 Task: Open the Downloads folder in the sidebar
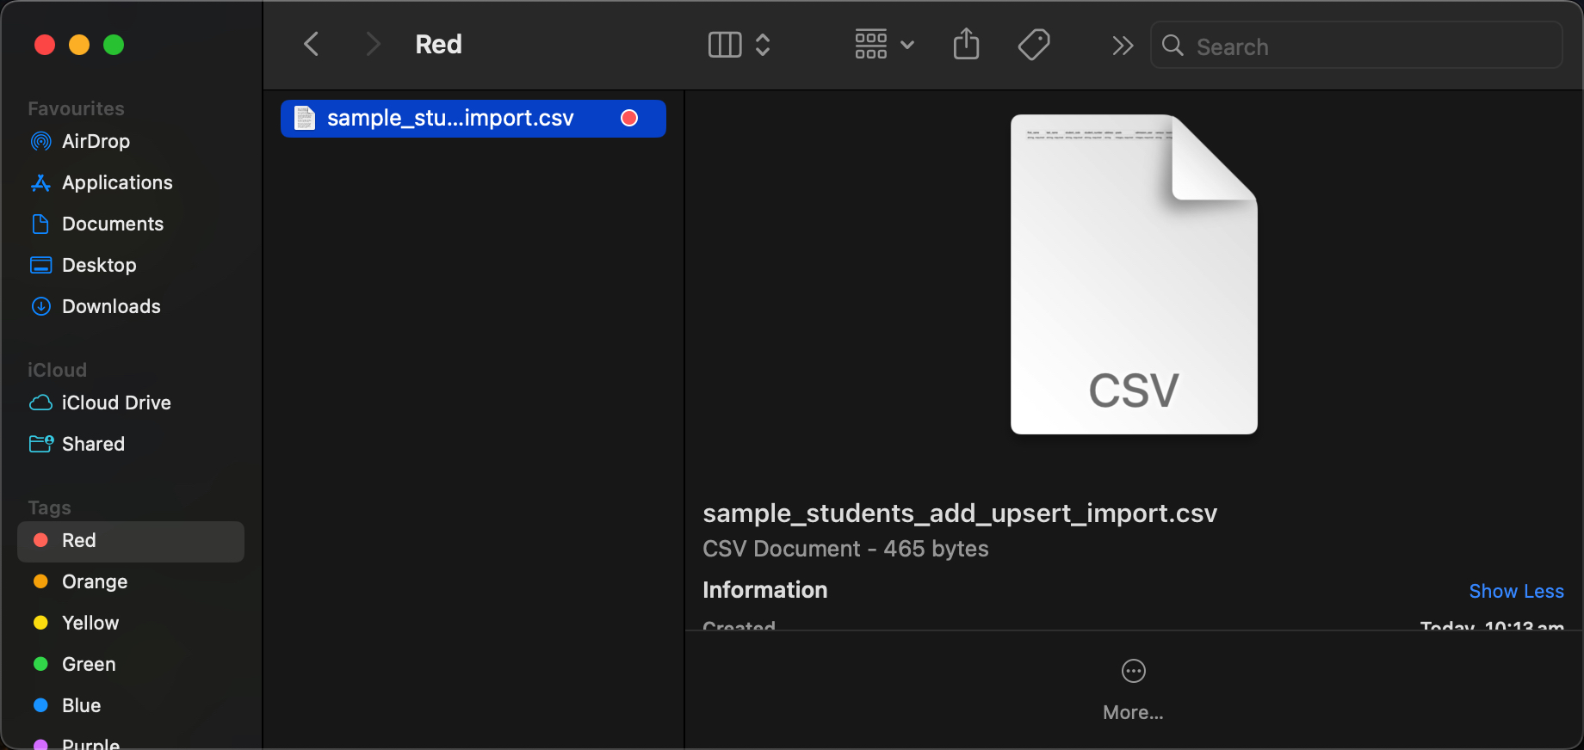111,306
